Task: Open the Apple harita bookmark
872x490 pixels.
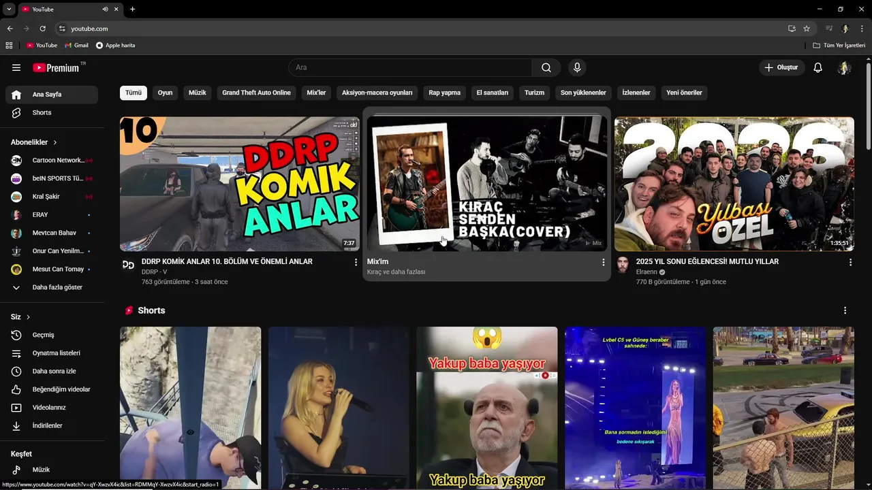Action: coord(115,45)
